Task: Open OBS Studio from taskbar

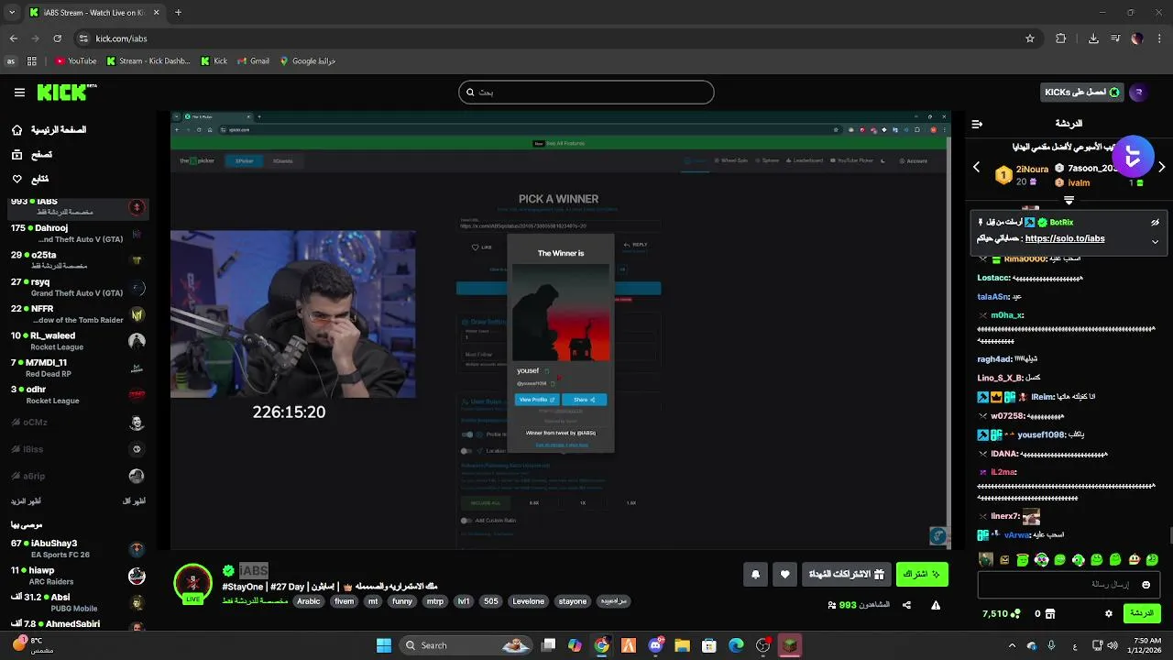Action: [762, 645]
